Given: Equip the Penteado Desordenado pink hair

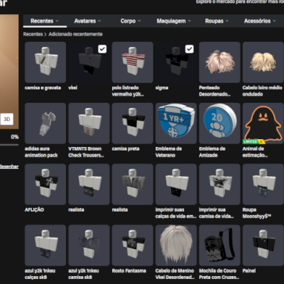Looking at the screenshot, I should 219,62.
